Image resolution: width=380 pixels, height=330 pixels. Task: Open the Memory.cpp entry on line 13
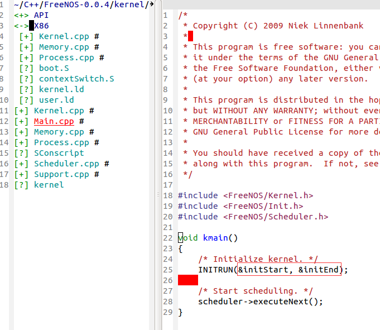pos(59,132)
